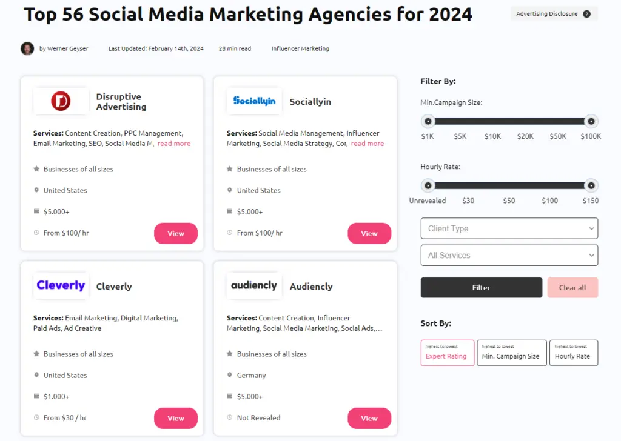The height and width of the screenshot is (441, 621).
Task: Click the Min. Campaign Size left slider handle
Action: point(428,121)
